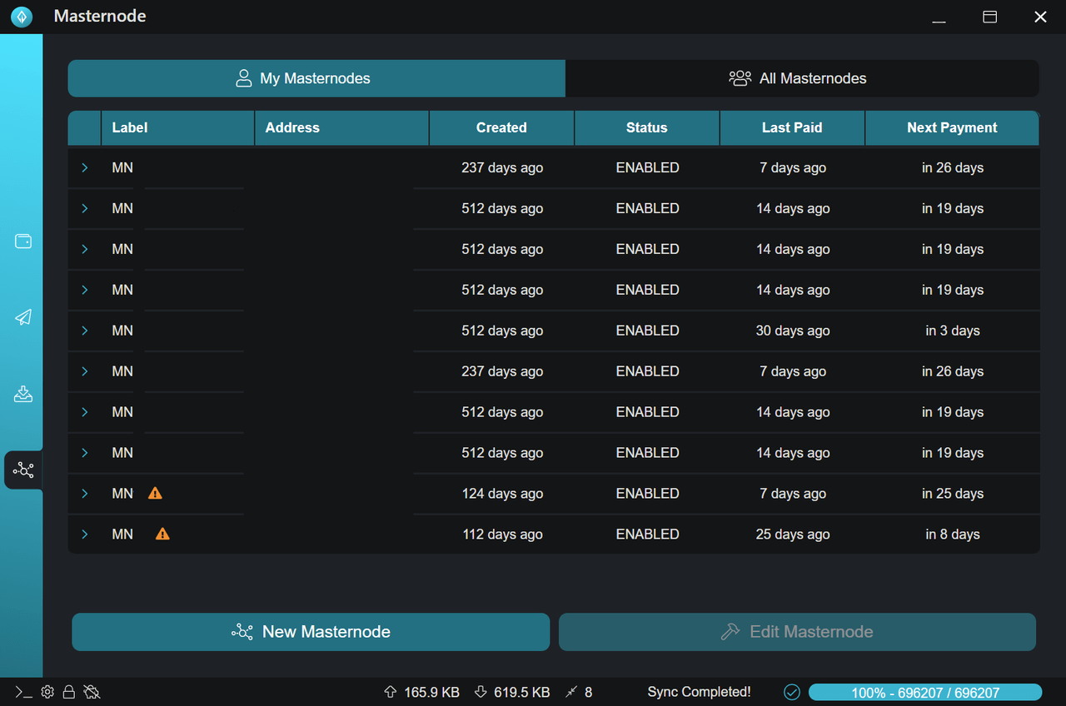Sort table by Next Payment column header

pyautogui.click(x=952, y=128)
